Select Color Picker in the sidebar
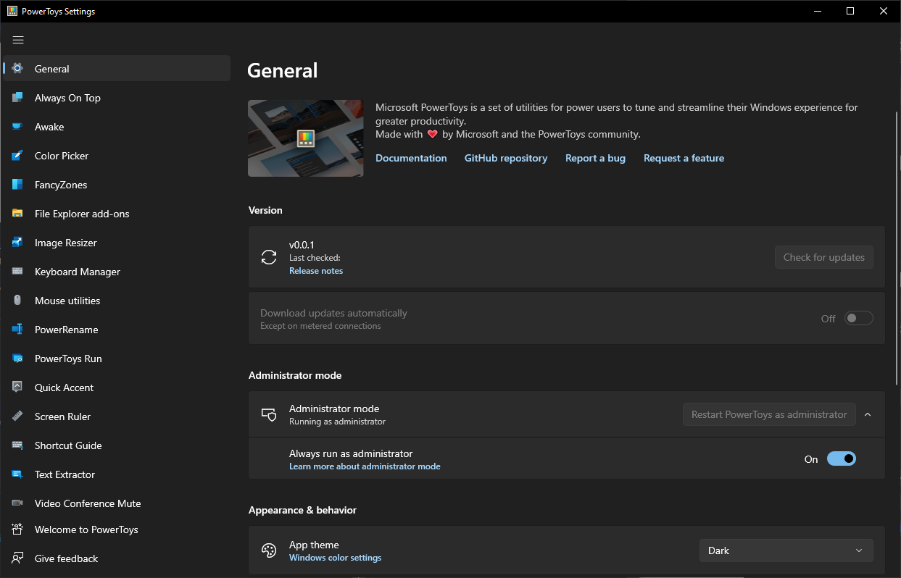Image resolution: width=901 pixels, height=578 pixels. 117,156
